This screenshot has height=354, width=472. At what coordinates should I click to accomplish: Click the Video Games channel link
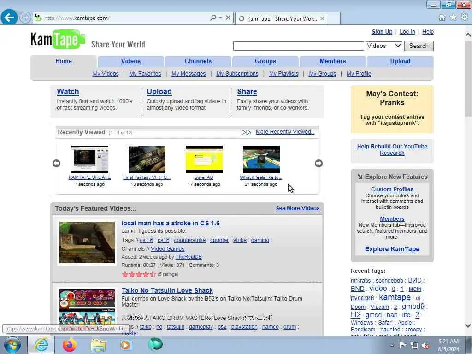pyautogui.click(x=168, y=249)
